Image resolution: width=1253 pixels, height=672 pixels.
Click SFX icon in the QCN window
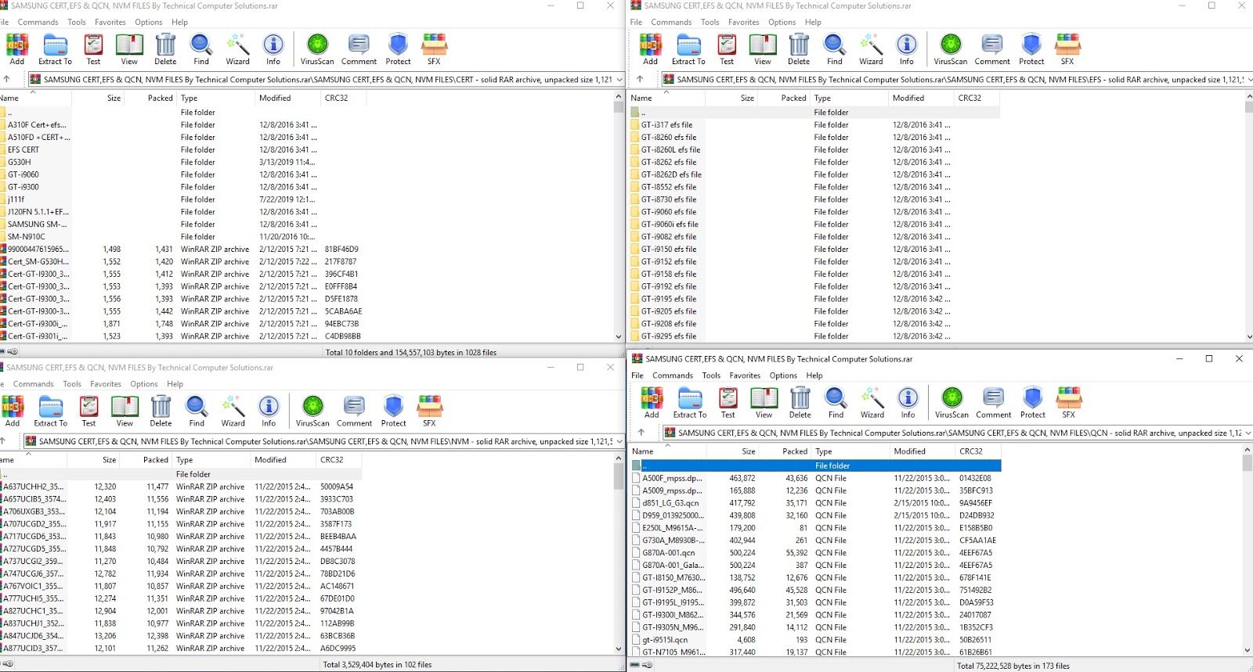1068,402
